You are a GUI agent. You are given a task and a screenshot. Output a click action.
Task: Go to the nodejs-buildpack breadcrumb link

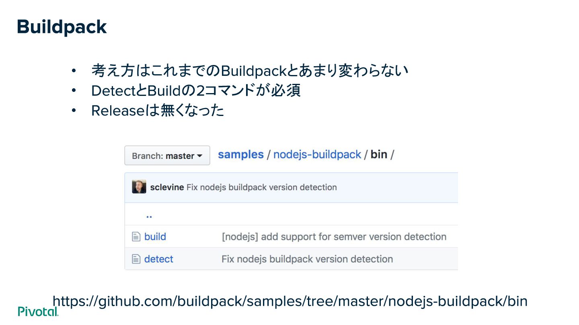317,154
